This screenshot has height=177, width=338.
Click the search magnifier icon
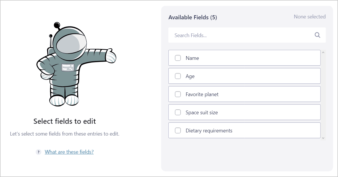click(317, 35)
